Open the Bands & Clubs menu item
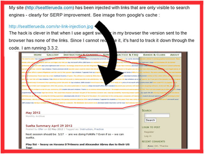204x154 pixels. (x=154, y=55)
